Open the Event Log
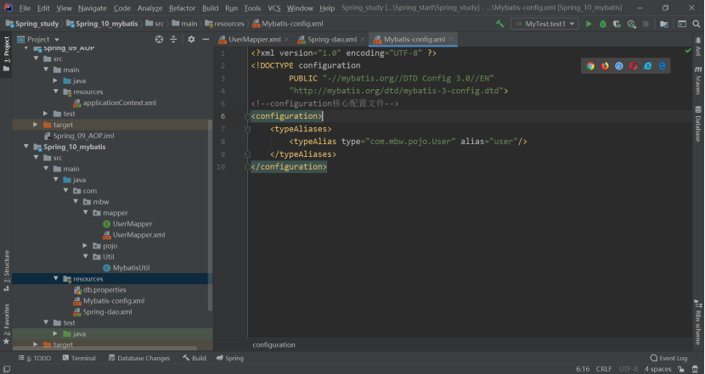 [668, 358]
